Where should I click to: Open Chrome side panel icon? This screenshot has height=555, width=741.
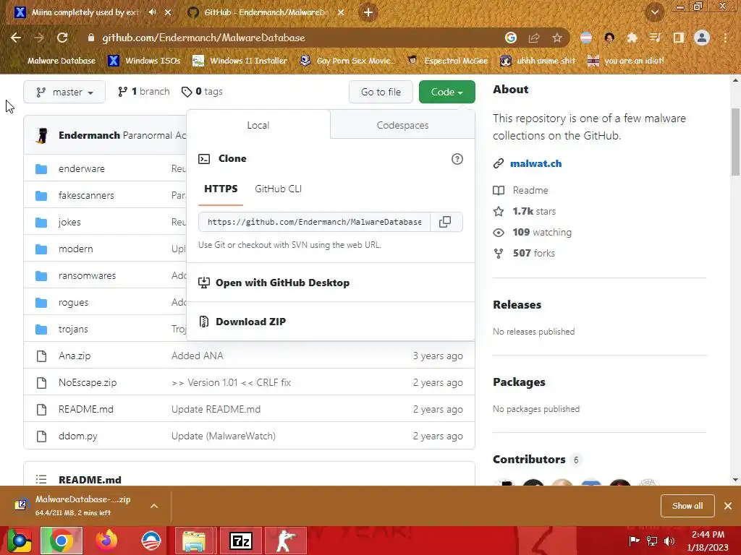tap(679, 38)
